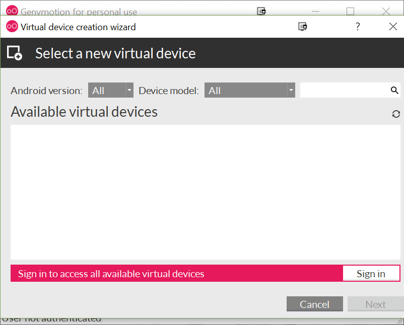
Task: Refresh the available virtual devices list
Action: (x=396, y=114)
